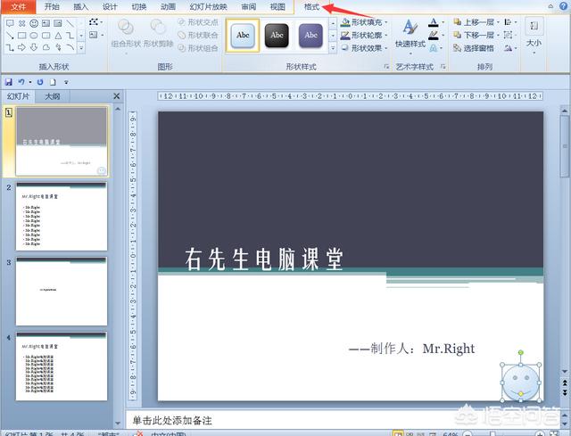Open the text effects glowing A dropdown
571x436 pixels.
(x=436, y=48)
